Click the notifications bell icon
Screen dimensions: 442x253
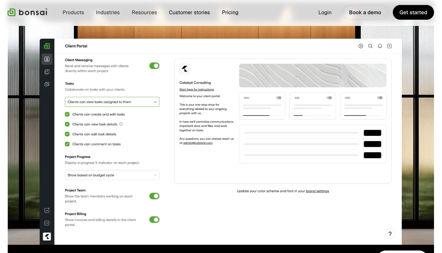pyautogui.click(x=380, y=46)
